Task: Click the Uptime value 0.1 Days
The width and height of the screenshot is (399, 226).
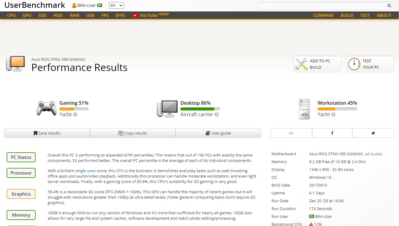Action: tap(317, 193)
